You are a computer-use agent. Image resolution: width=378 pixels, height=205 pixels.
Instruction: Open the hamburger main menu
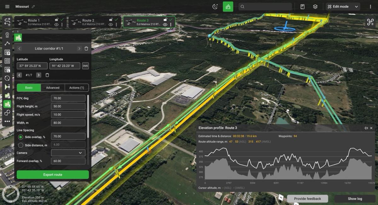click(7, 7)
